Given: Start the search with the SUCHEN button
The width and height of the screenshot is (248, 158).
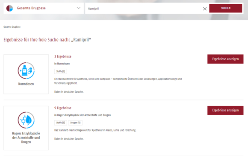Looking at the screenshot, I should (225, 8).
